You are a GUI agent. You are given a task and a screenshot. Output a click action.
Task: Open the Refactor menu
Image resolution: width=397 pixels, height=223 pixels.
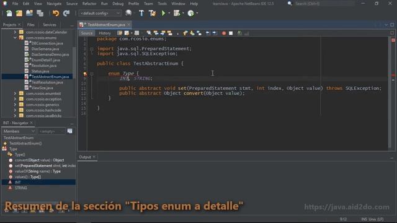click(89, 4)
